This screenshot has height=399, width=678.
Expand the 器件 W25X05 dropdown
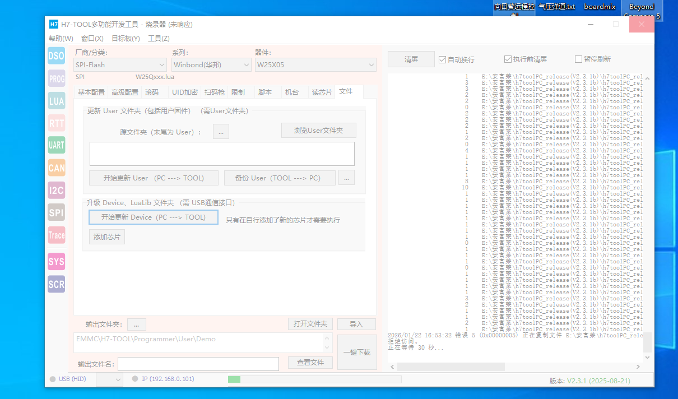(x=315, y=65)
